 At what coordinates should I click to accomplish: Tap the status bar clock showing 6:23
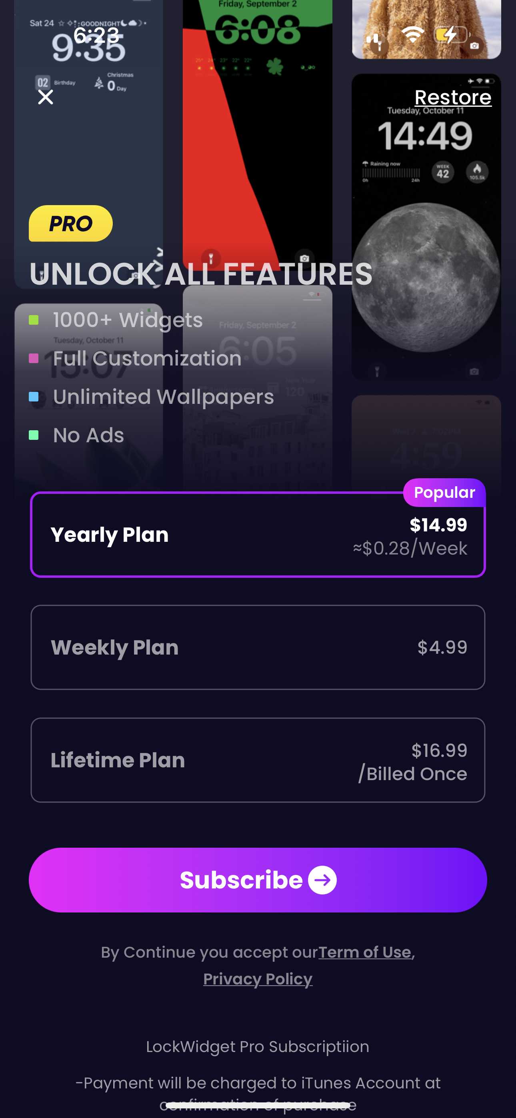(x=96, y=36)
